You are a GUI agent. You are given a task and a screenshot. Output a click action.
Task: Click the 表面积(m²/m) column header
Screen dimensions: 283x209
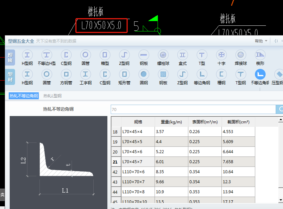[205, 122]
